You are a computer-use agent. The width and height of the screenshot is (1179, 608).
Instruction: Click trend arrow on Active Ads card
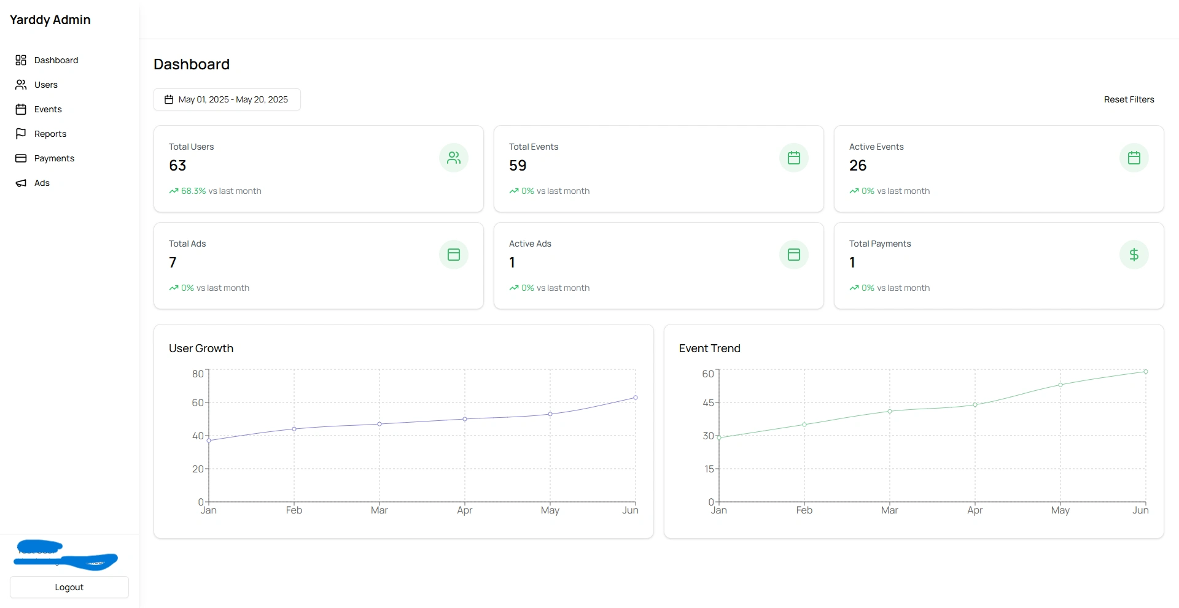(x=514, y=288)
